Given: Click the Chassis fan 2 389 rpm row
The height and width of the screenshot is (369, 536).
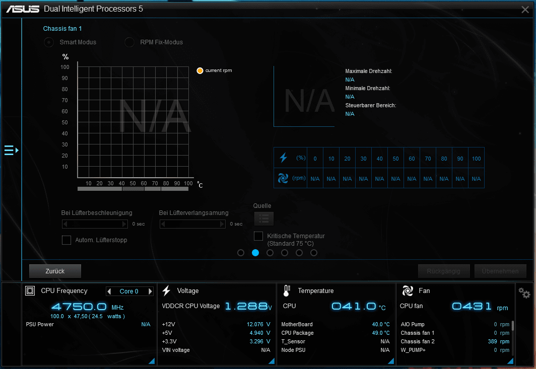Looking at the screenshot, I should pos(455,341).
